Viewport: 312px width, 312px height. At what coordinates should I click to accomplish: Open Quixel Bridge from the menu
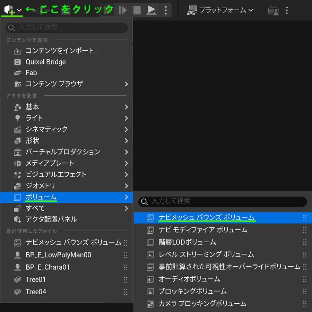(45, 62)
